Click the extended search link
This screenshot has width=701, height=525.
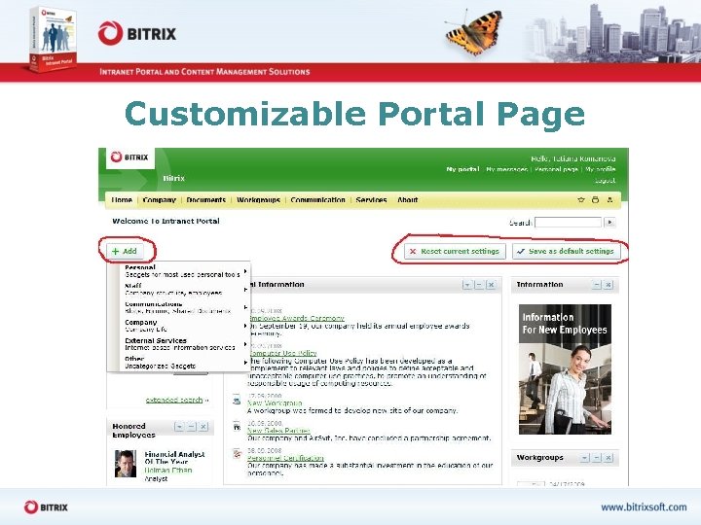tap(174, 400)
